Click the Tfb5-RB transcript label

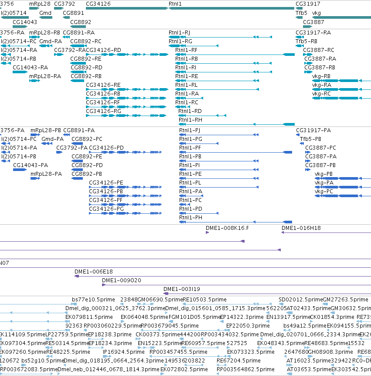[x=306, y=41]
